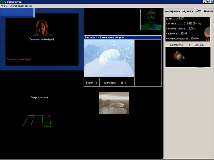The image size is (214, 160).
Task: Click the red arrow ship marker
Action: point(207,39)
